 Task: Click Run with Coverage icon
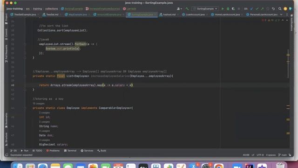pyautogui.click(x=233, y=9)
